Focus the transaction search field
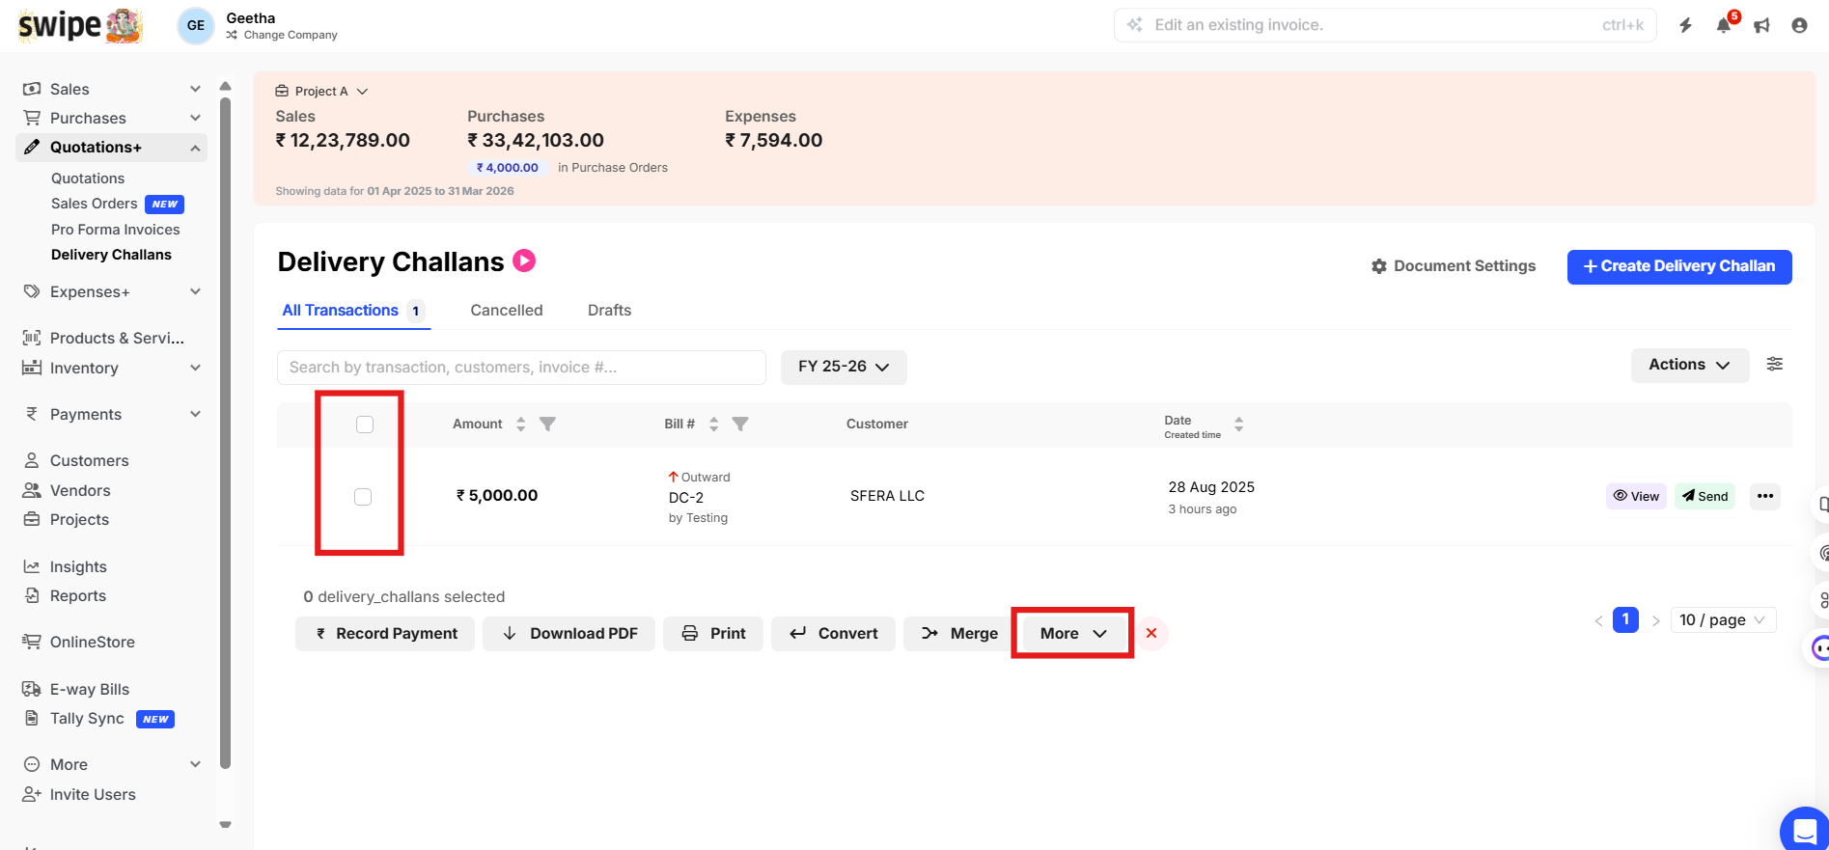The height and width of the screenshot is (850, 1829). pyautogui.click(x=521, y=367)
